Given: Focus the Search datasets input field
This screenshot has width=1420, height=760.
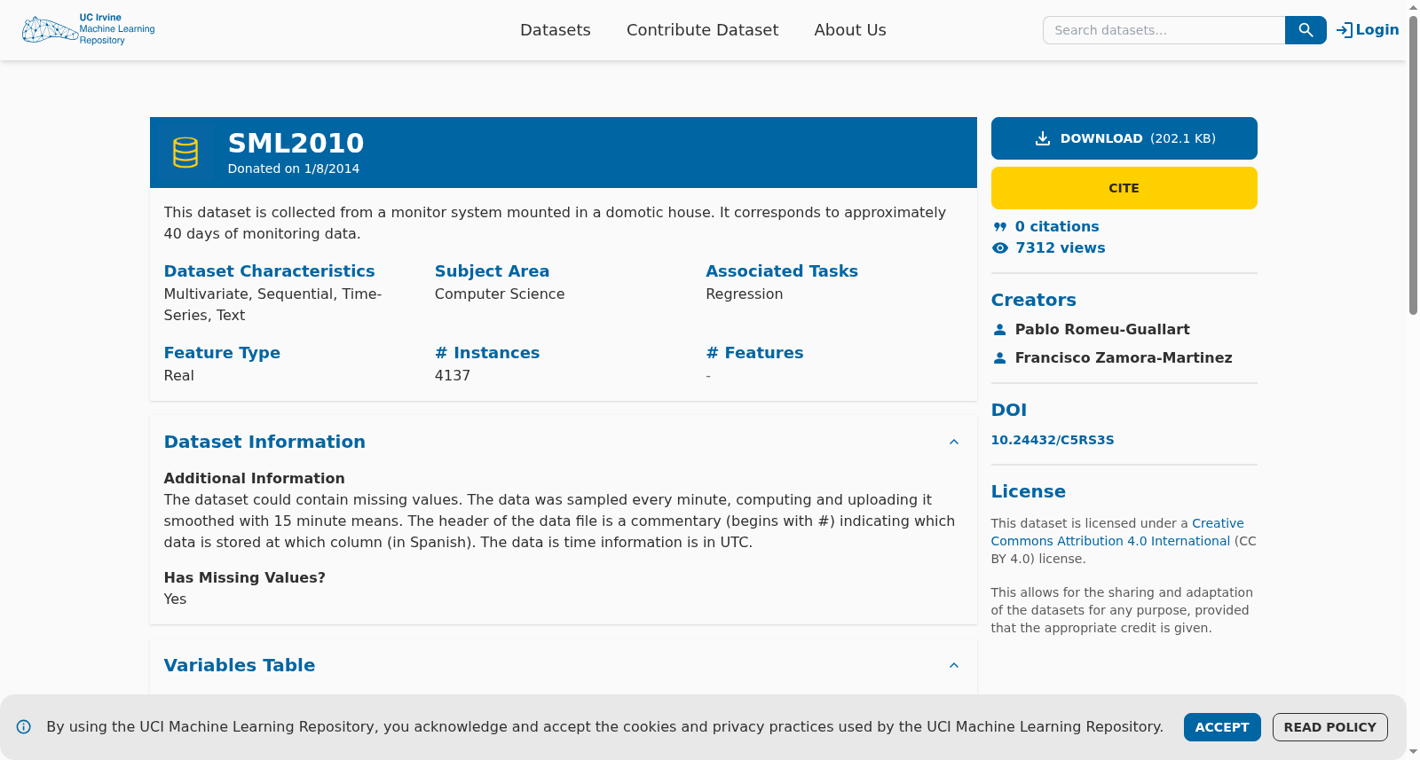Looking at the screenshot, I should coord(1164,30).
